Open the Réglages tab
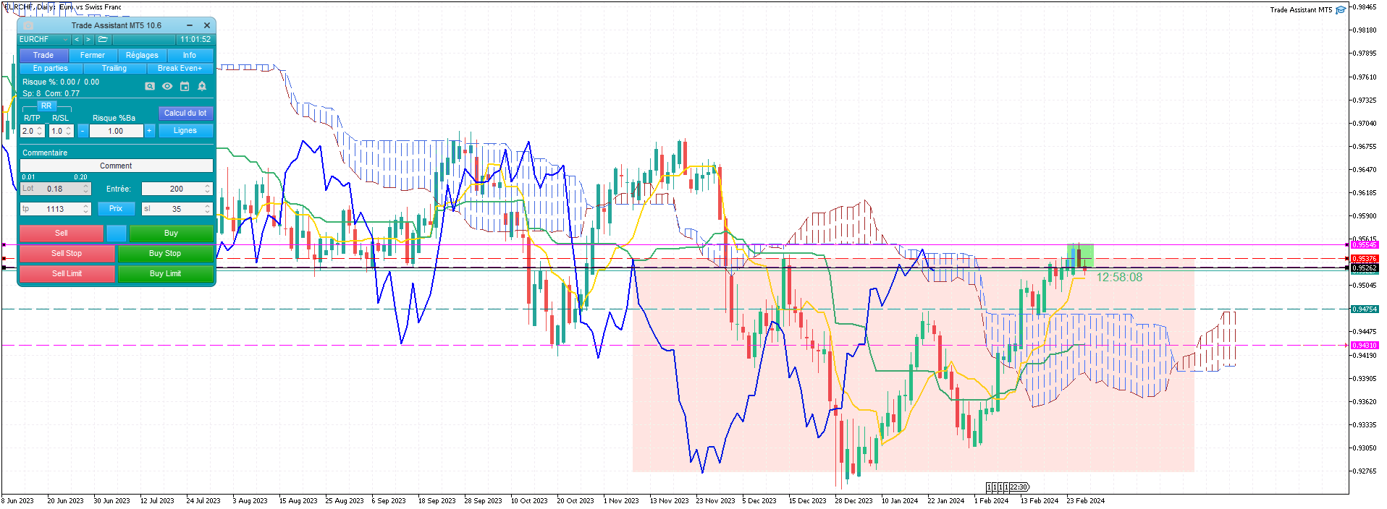The image size is (1387, 509). tap(142, 55)
